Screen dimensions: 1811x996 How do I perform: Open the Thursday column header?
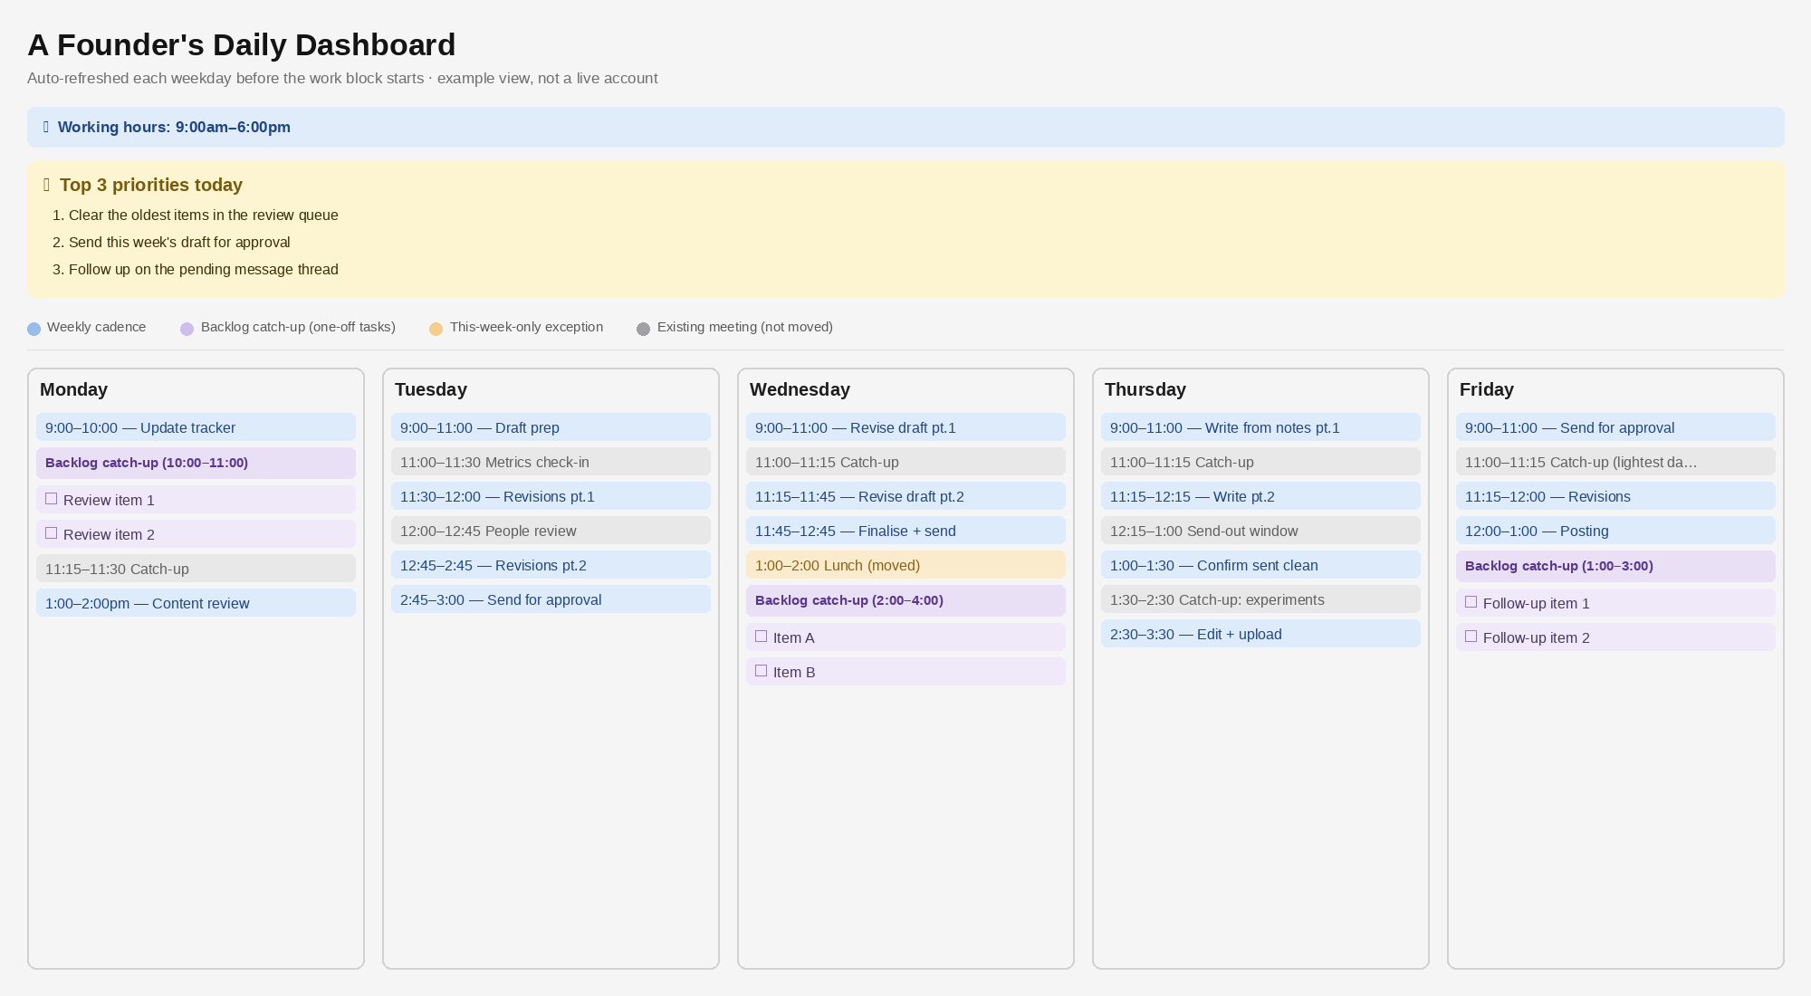(1145, 389)
